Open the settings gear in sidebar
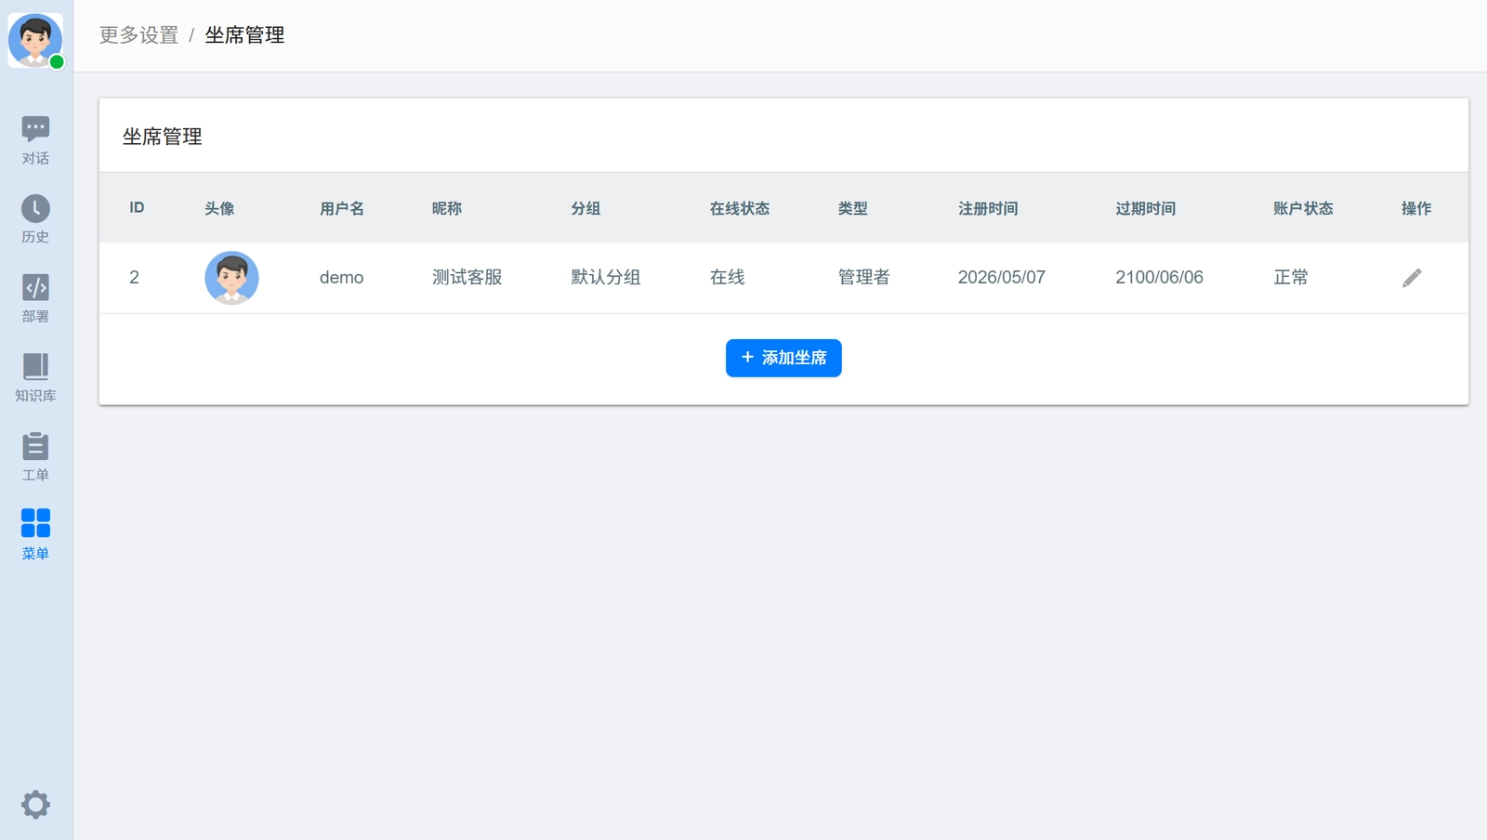Image resolution: width=1487 pixels, height=840 pixels. pos(35,804)
